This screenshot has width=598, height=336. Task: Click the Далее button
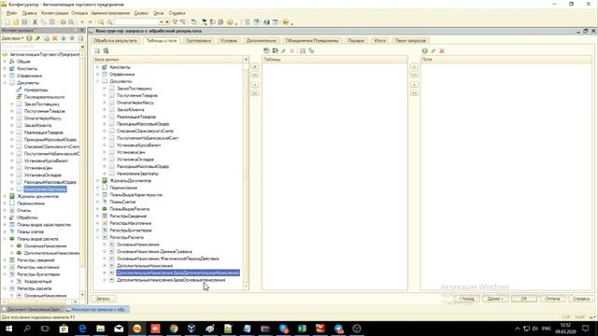(x=495, y=299)
